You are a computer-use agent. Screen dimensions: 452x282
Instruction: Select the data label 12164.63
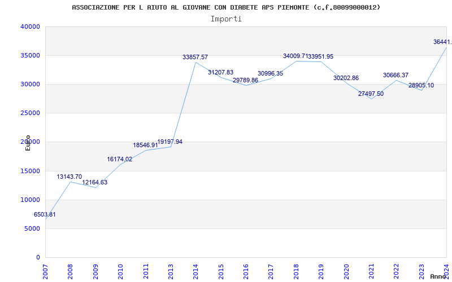pos(94,182)
